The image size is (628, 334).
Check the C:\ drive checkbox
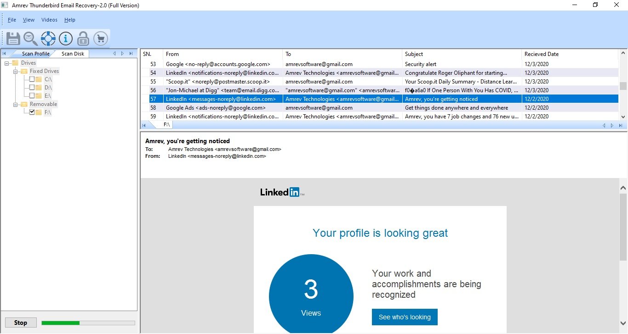click(32, 79)
